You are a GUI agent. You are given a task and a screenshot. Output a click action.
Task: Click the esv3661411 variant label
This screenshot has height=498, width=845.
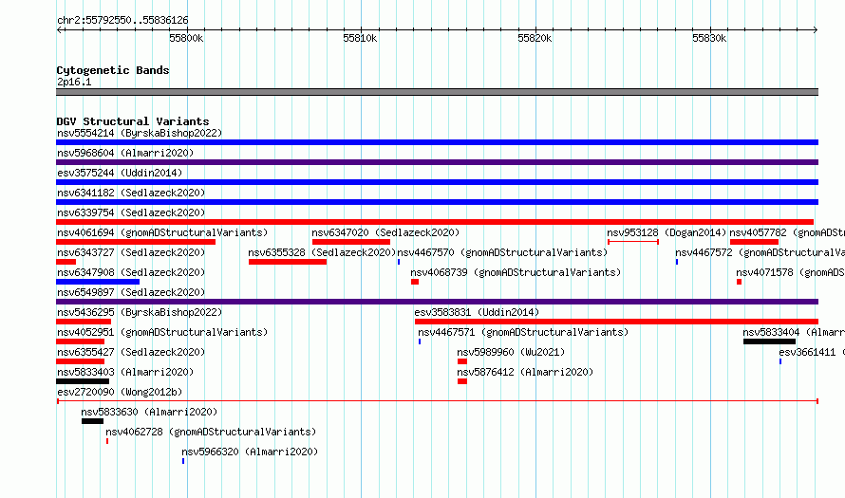click(x=812, y=352)
